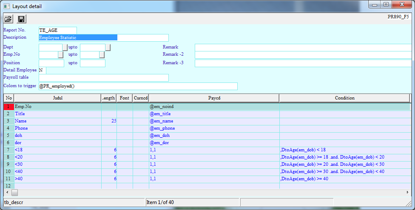415x210 pixels.
Task: Click the Paycd column header
Action: [214, 98]
